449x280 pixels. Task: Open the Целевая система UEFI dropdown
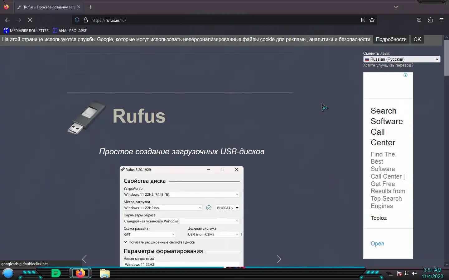pyautogui.click(x=213, y=235)
